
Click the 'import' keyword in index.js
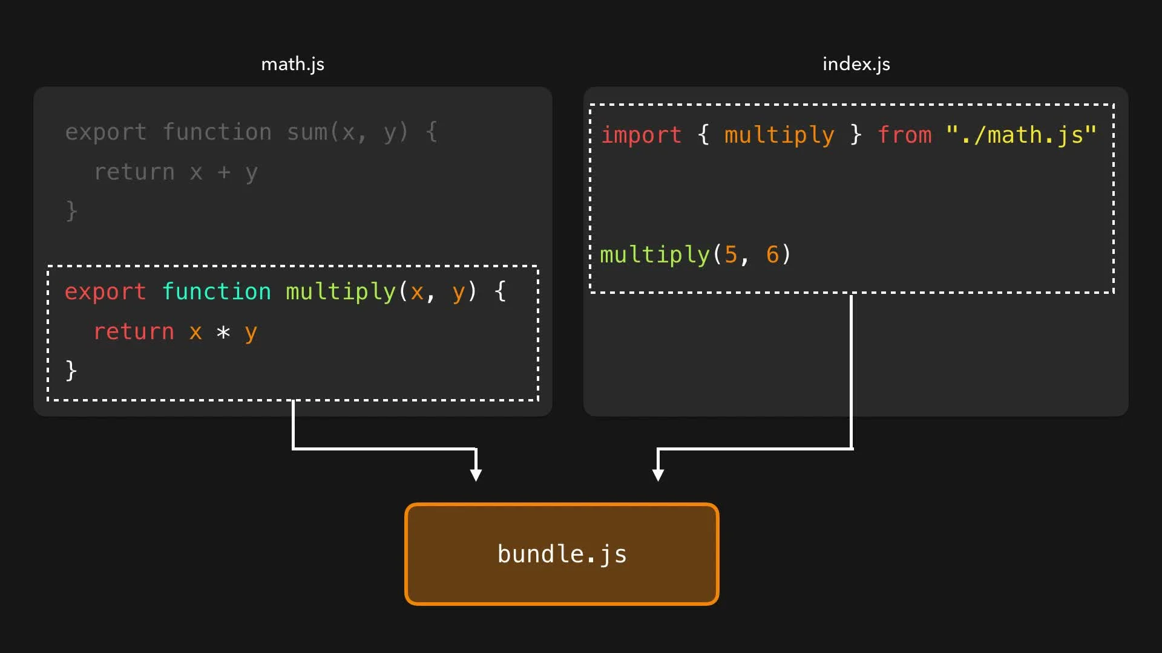click(641, 135)
